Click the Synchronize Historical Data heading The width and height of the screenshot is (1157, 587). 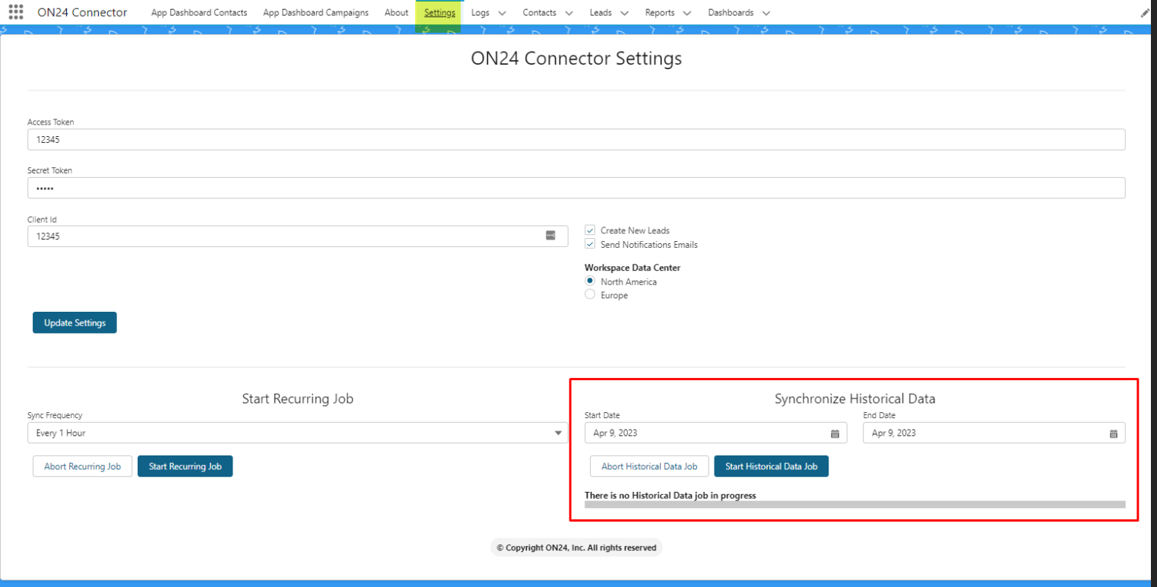click(855, 398)
